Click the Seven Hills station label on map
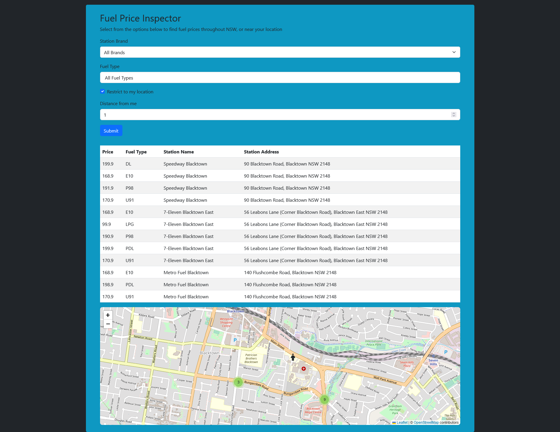560x432 pixels. click(433, 362)
